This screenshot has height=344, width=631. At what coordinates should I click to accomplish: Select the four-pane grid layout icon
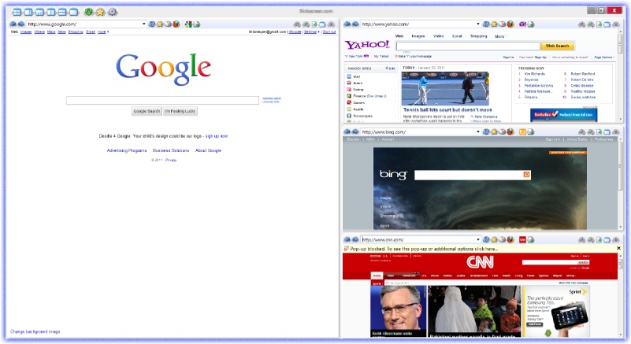[17, 12]
